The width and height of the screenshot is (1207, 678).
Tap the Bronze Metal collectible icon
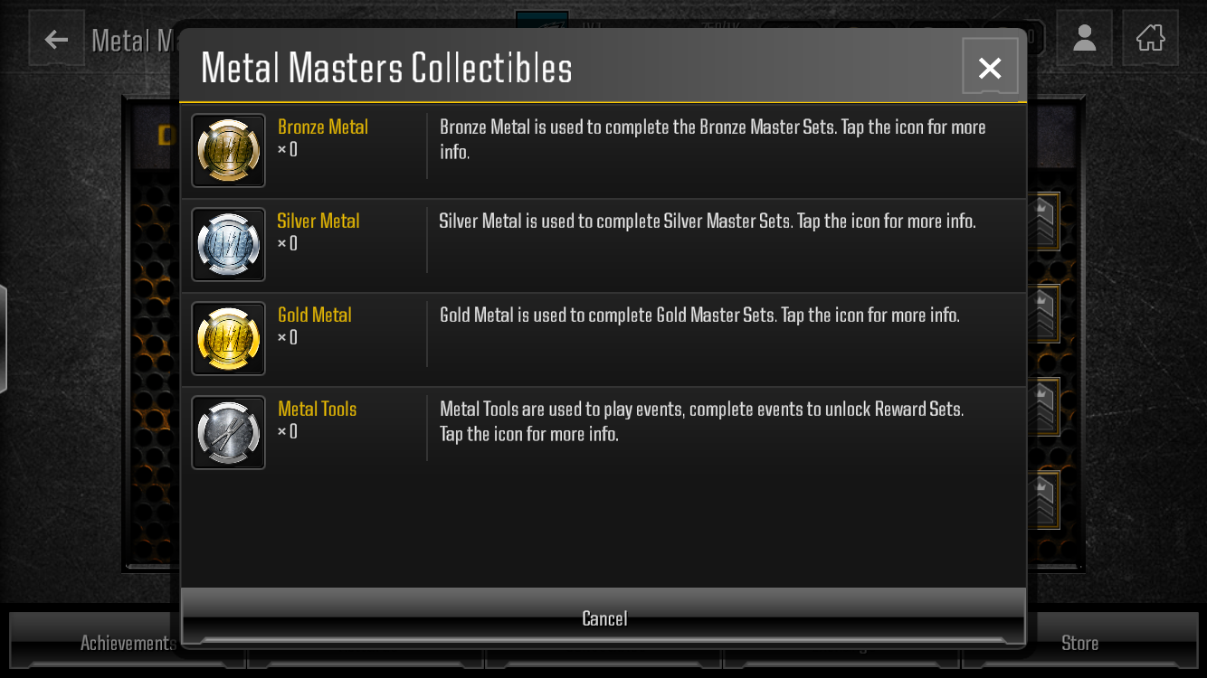click(228, 150)
